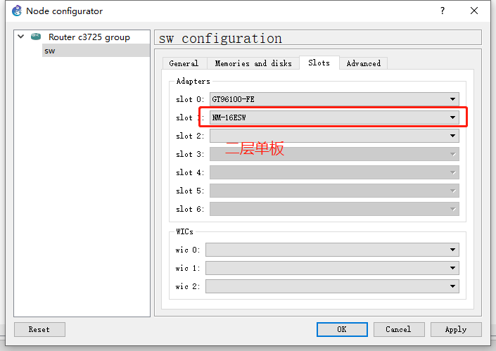
Task: Collapse the Router c3725 group tree
Action: (21, 37)
